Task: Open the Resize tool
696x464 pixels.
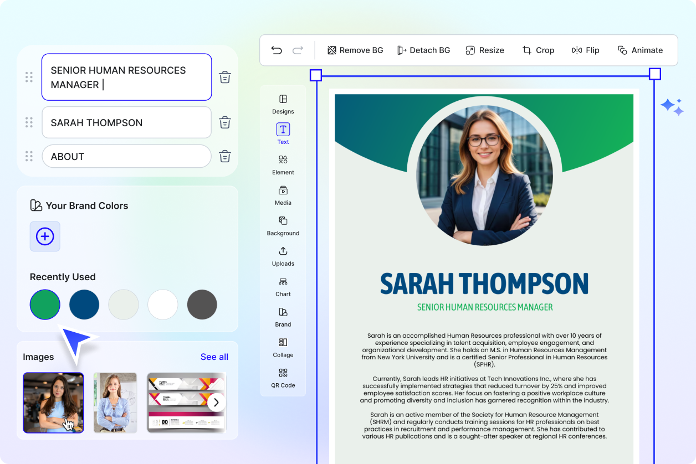Action: [485, 50]
